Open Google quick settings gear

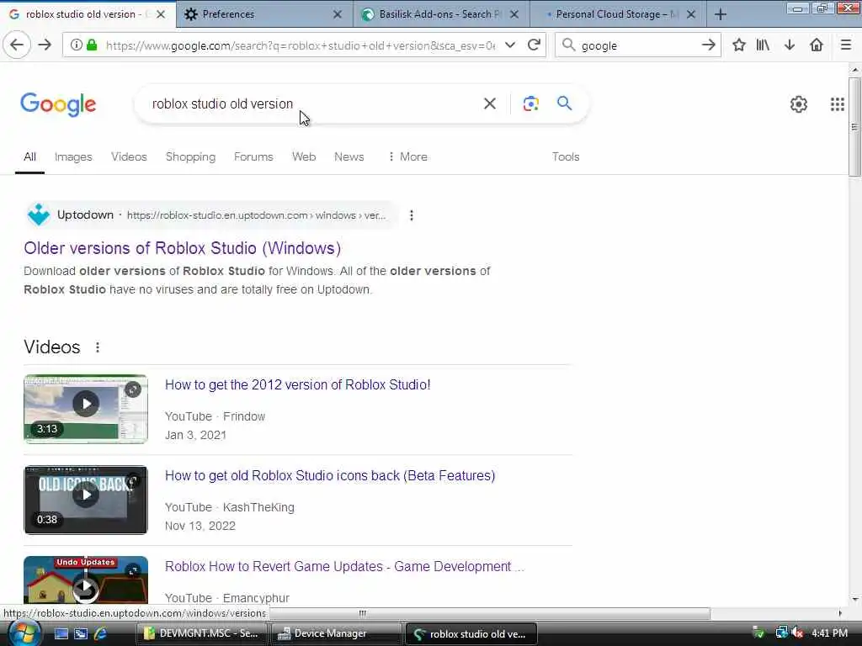798,103
